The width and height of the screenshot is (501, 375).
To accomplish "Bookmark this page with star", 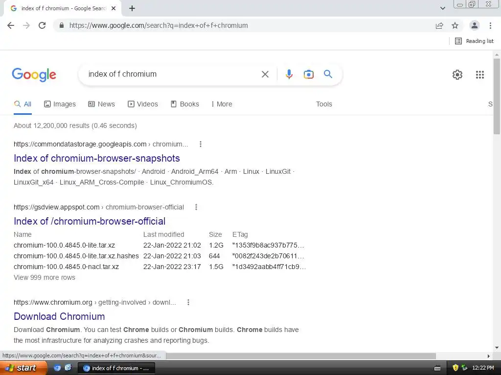I will coord(455,25).
